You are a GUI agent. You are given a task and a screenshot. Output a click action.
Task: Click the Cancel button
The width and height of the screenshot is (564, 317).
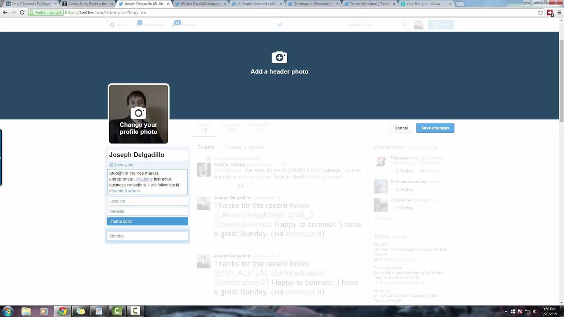click(401, 128)
